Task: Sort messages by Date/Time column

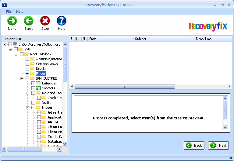Action: [x=213, y=39]
